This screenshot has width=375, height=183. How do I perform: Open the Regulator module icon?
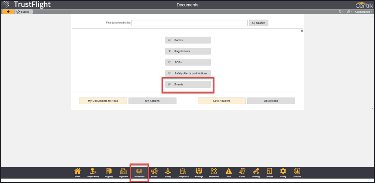point(123,173)
